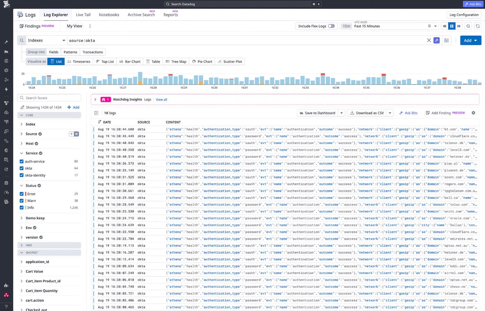Uncheck the okta service checkbox
The image size is (485, 311).
point(21,168)
